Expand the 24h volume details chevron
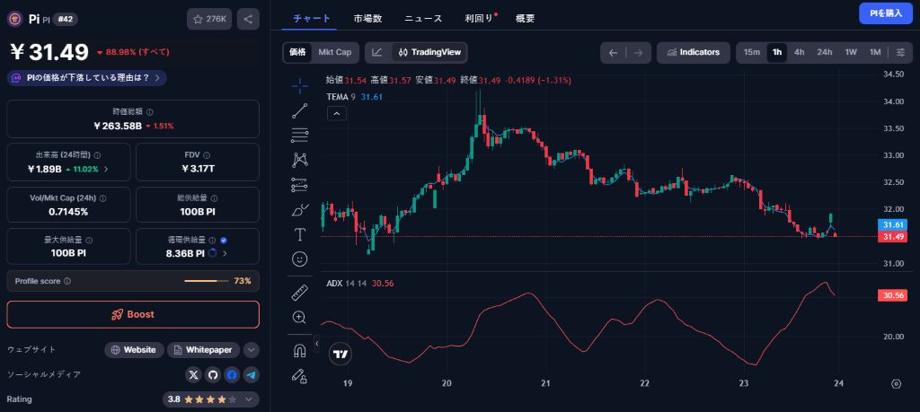Screen dimensions: 920x412 [x=106, y=169]
